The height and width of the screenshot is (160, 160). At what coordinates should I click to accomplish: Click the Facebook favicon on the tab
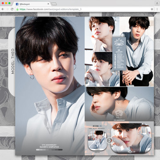click(17, 4)
